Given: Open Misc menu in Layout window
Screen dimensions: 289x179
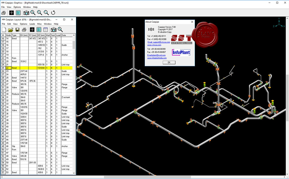Looking at the screenshot, I should coord(39,24).
